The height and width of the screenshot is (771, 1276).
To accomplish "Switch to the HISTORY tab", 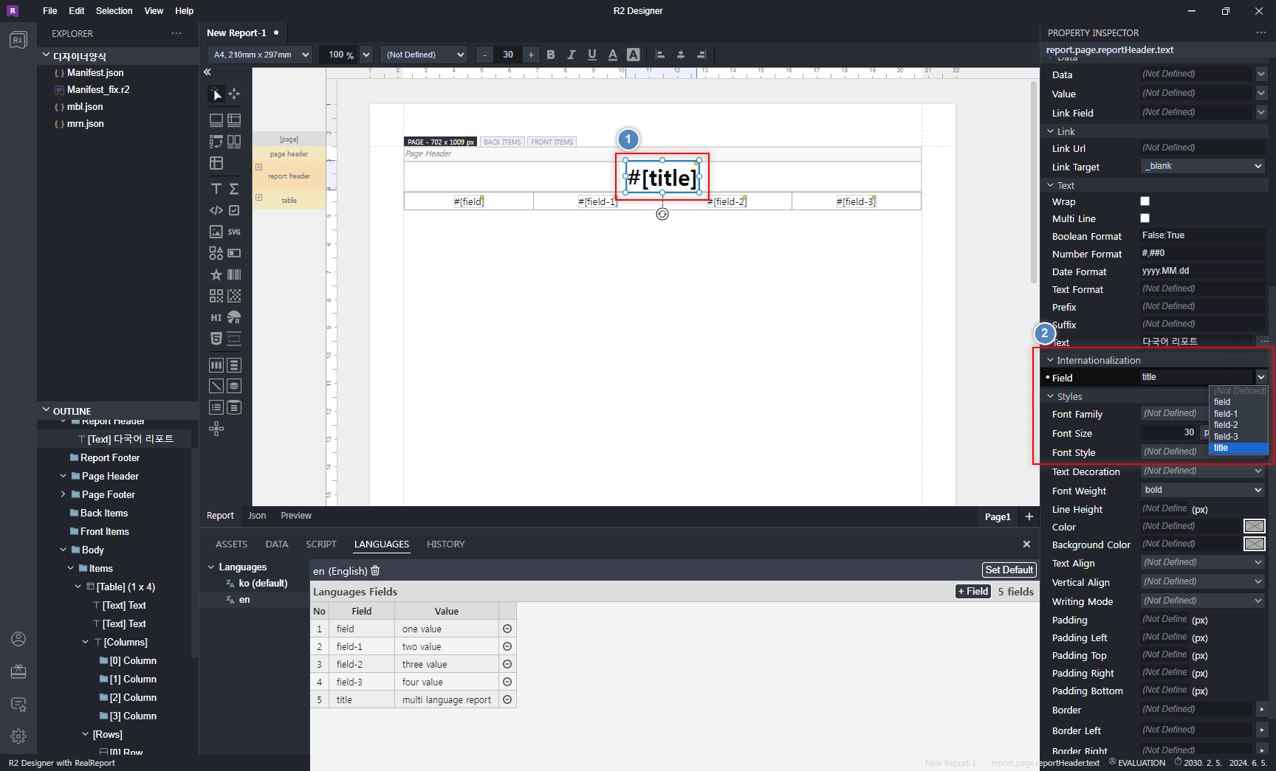I will [446, 544].
